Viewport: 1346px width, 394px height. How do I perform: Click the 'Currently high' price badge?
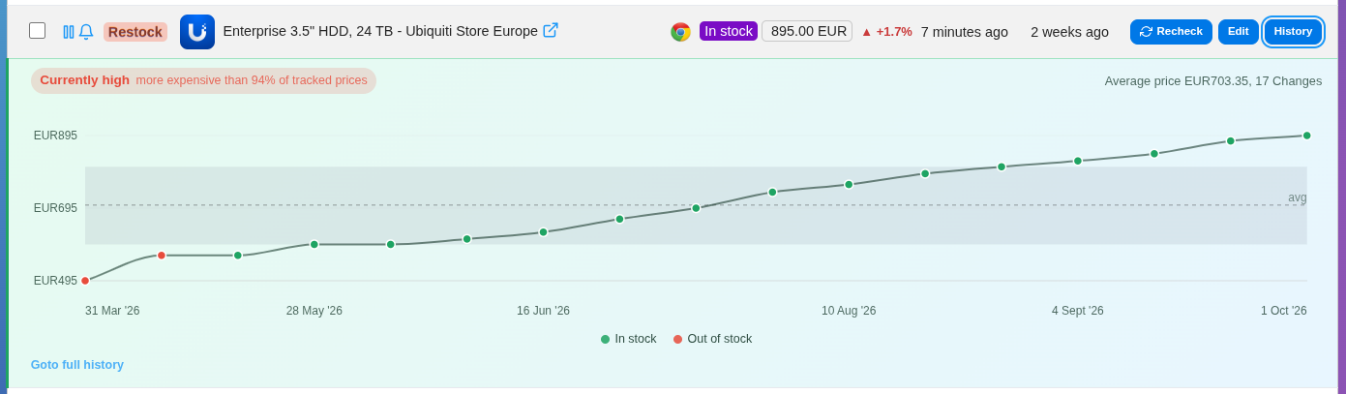(203, 80)
